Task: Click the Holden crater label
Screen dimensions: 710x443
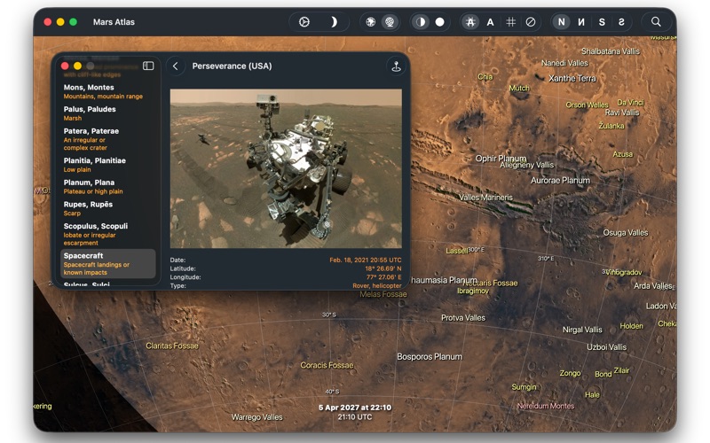Action: pos(631,325)
